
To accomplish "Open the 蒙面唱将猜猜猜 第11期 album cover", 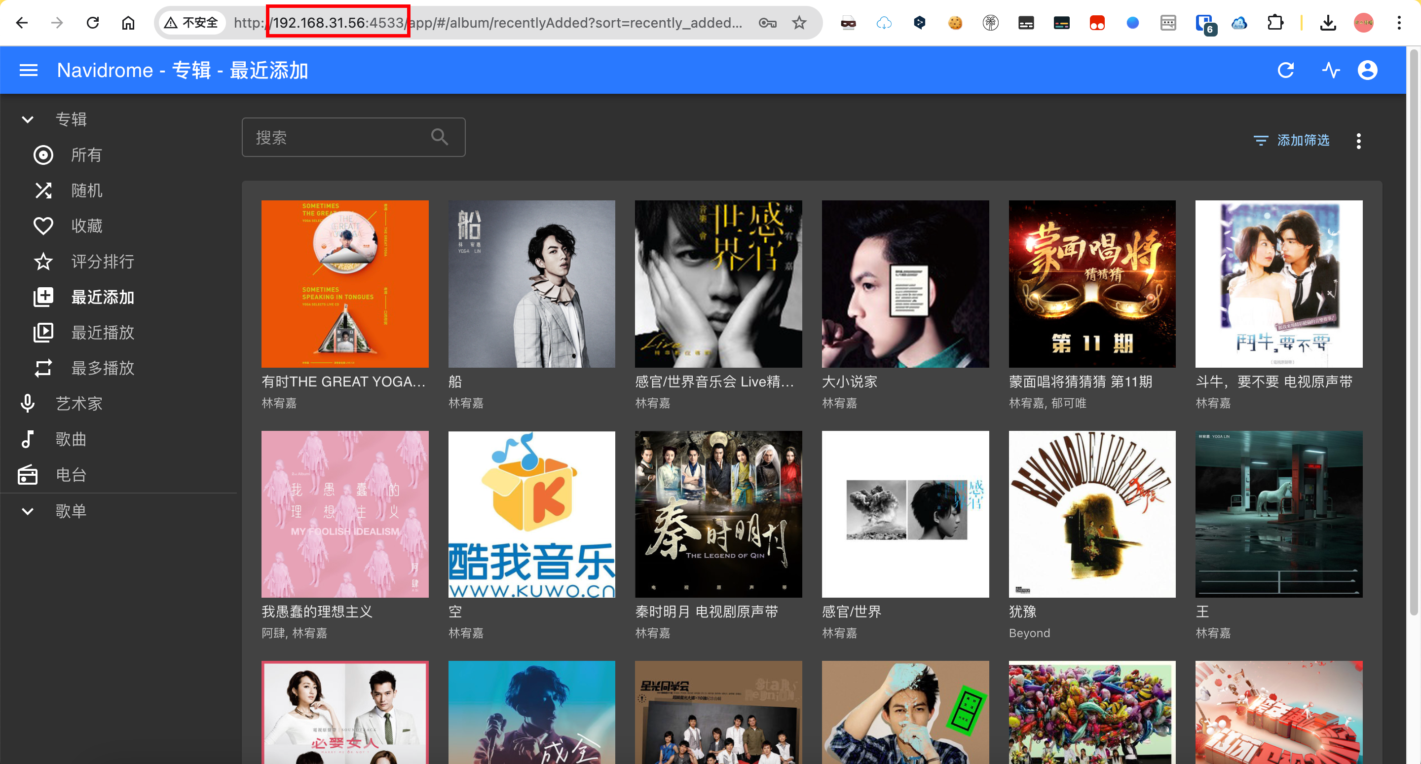I will point(1092,283).
